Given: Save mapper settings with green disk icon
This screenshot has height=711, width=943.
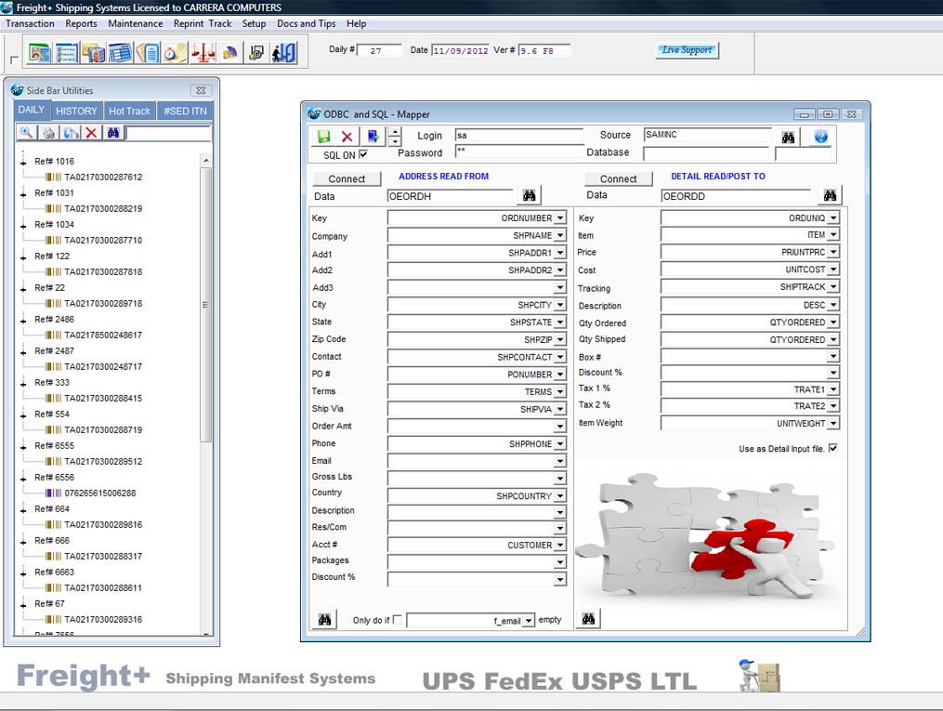Looking at the screenshot, I should point(323,137).
